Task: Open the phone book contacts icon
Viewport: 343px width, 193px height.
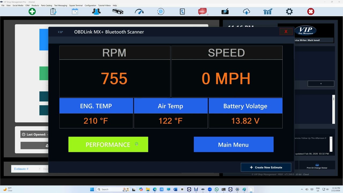Action: pos(182,12)
